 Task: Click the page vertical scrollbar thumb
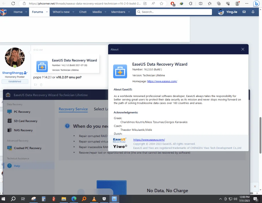pos(260,135)
